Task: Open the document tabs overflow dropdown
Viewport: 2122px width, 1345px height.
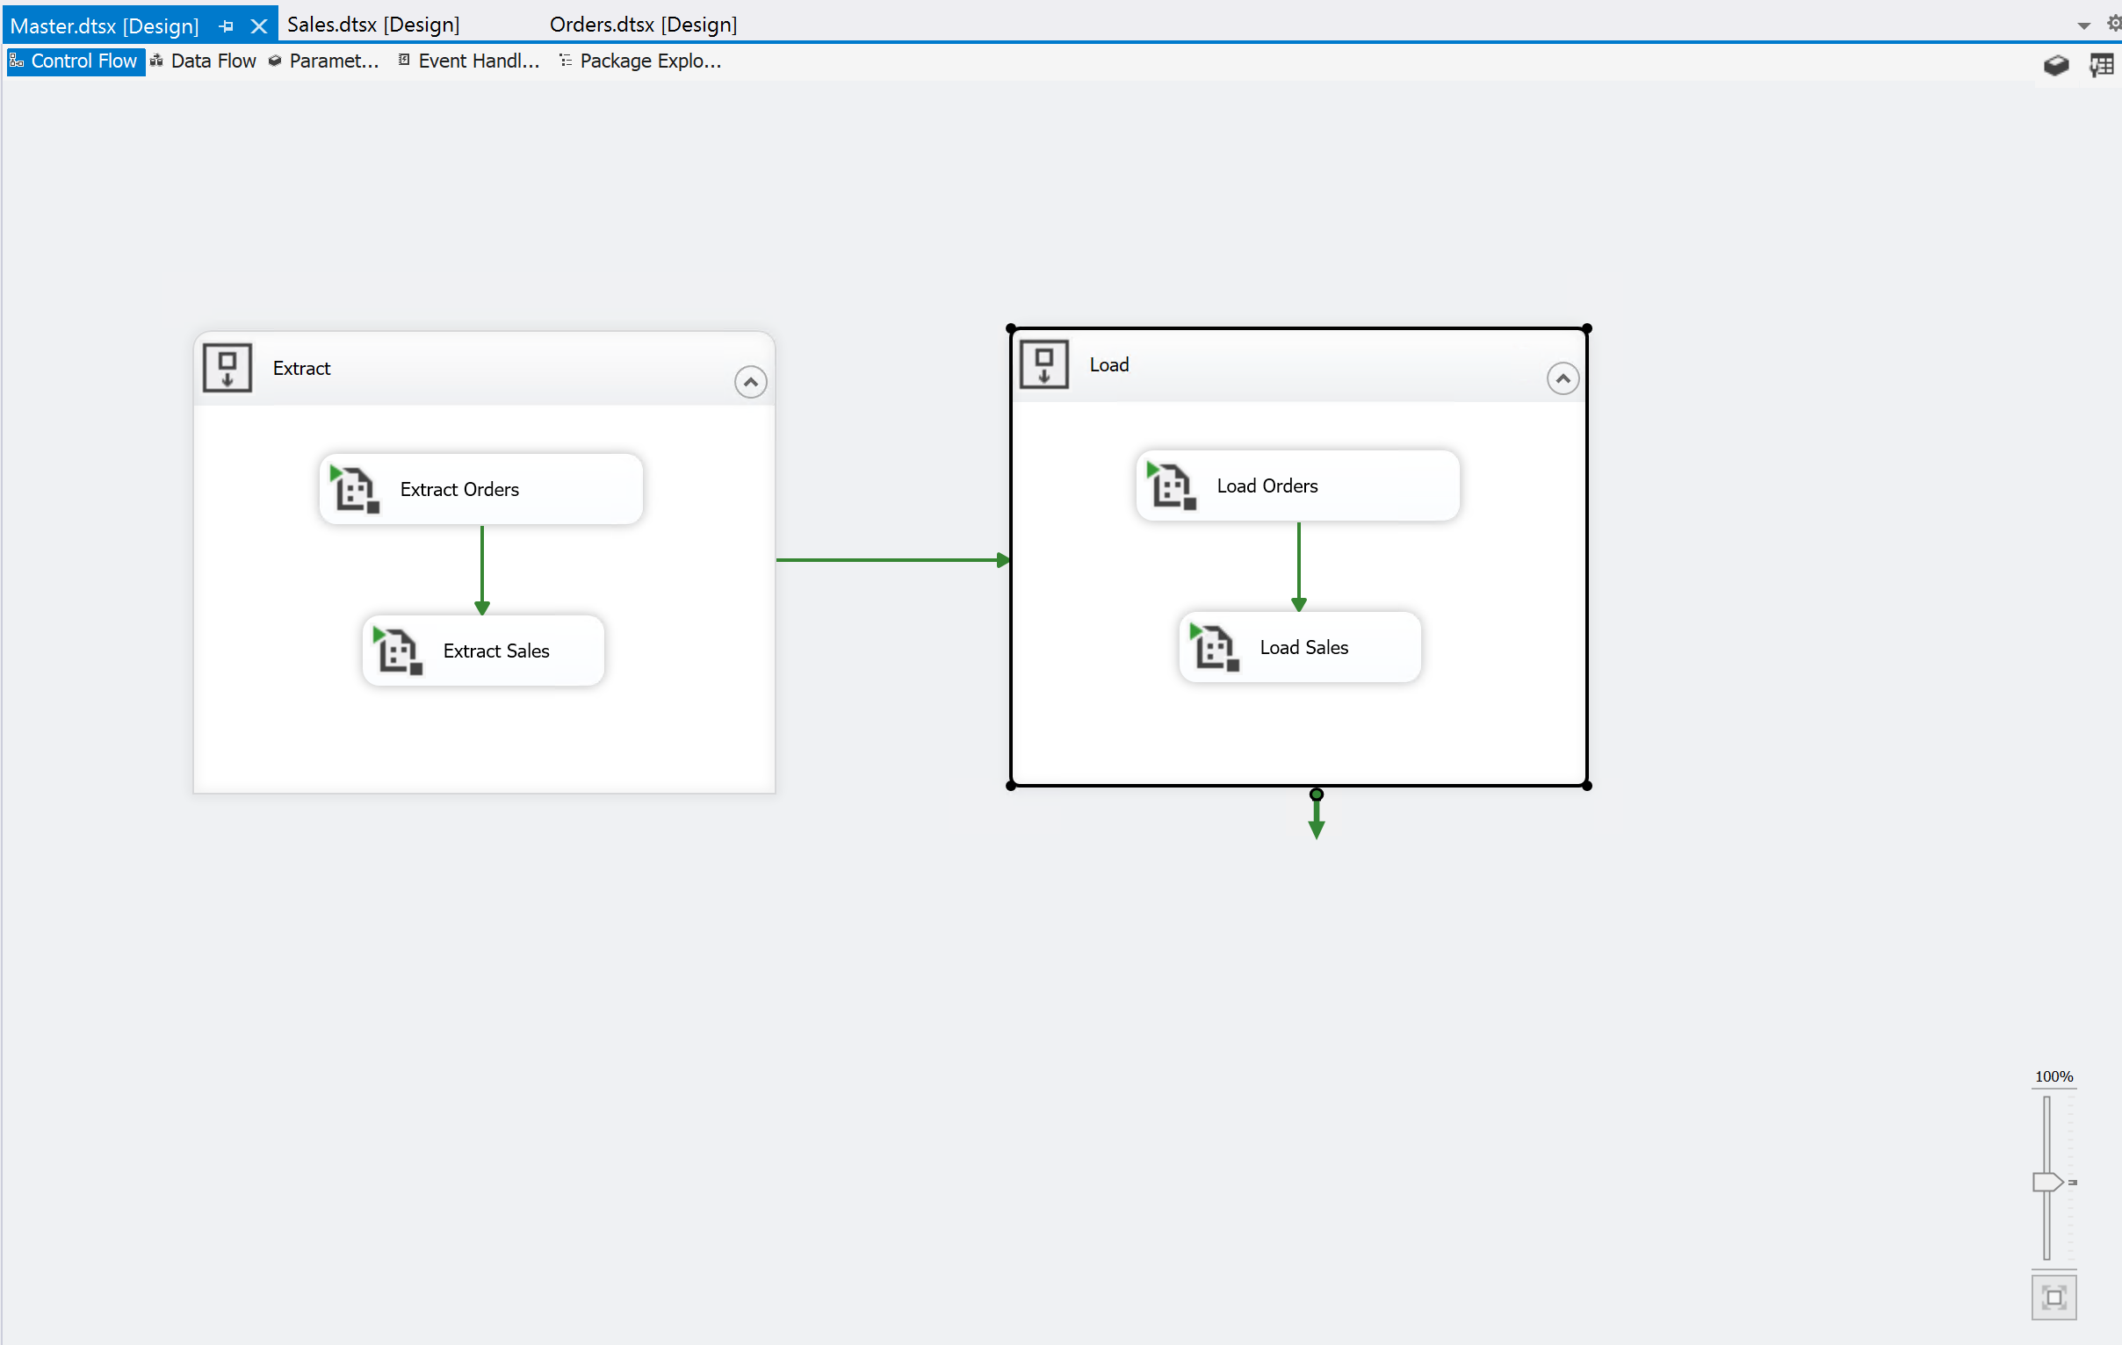Action: (2083, 25)
